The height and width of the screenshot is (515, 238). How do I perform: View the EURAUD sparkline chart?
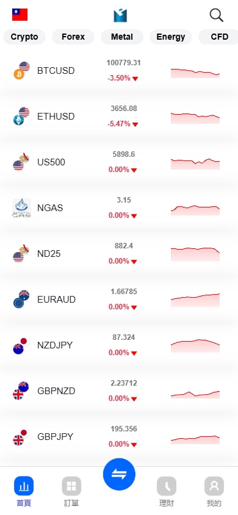(195, 300)
